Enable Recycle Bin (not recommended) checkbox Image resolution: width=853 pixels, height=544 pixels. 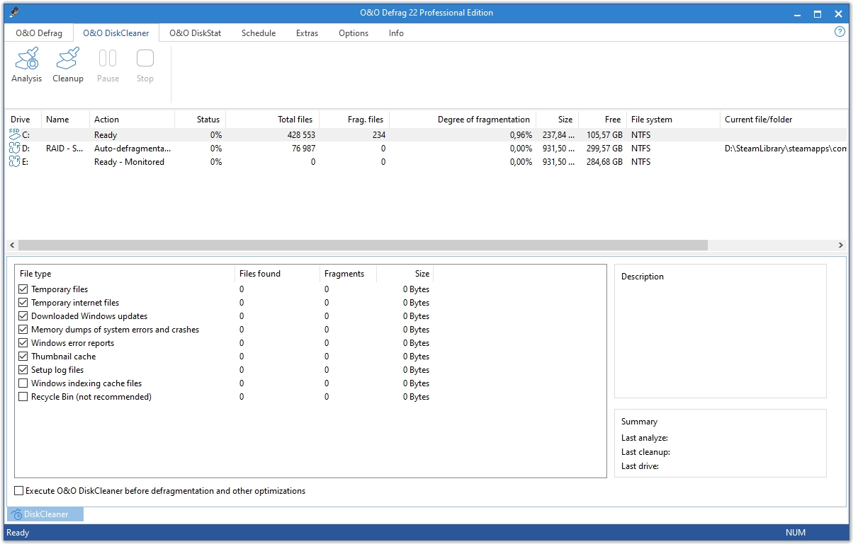point(23,397)
